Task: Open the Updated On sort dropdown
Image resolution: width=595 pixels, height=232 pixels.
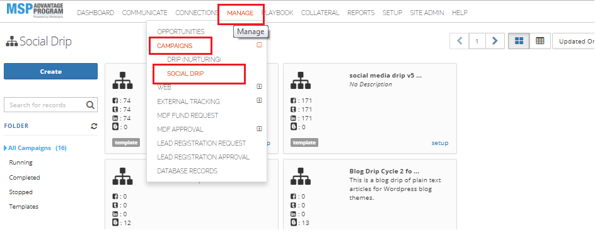Action: point(574,41)
